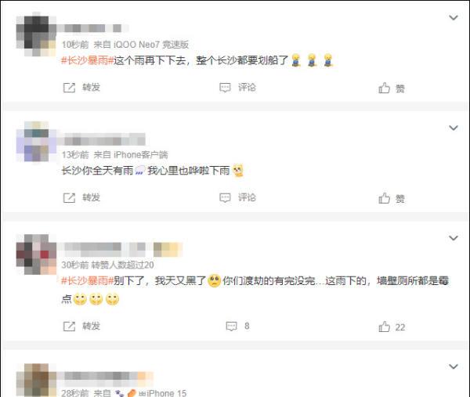Expand options chevron on second post
Viewport: 470px width, 397px height.
[454, 128]
